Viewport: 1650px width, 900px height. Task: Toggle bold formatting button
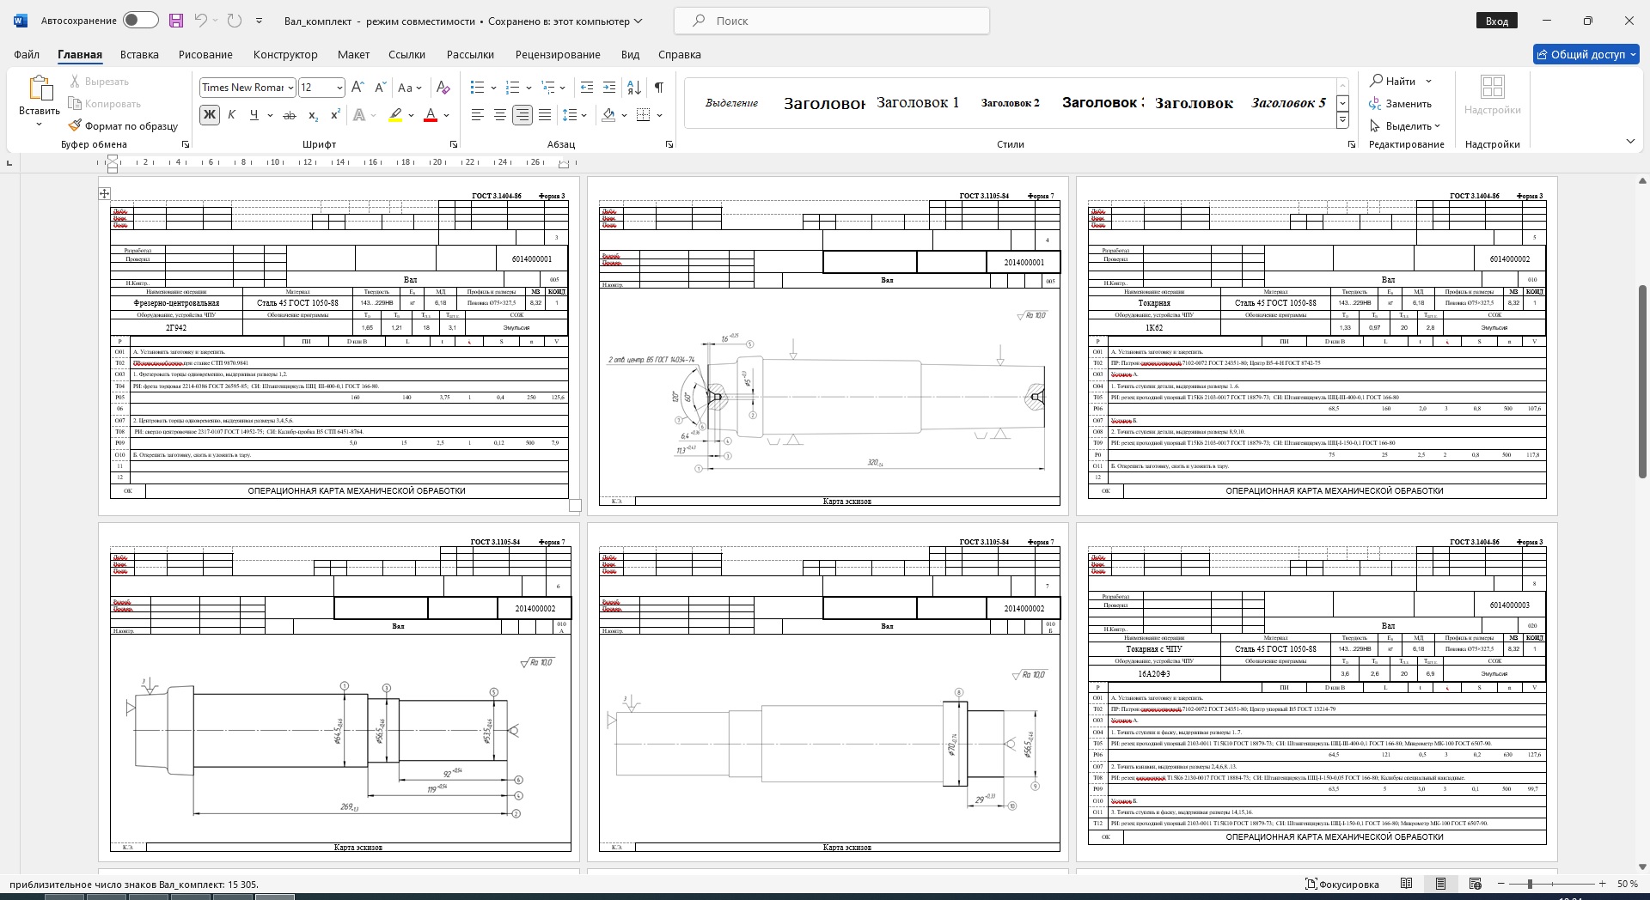[x=209, y=115]
